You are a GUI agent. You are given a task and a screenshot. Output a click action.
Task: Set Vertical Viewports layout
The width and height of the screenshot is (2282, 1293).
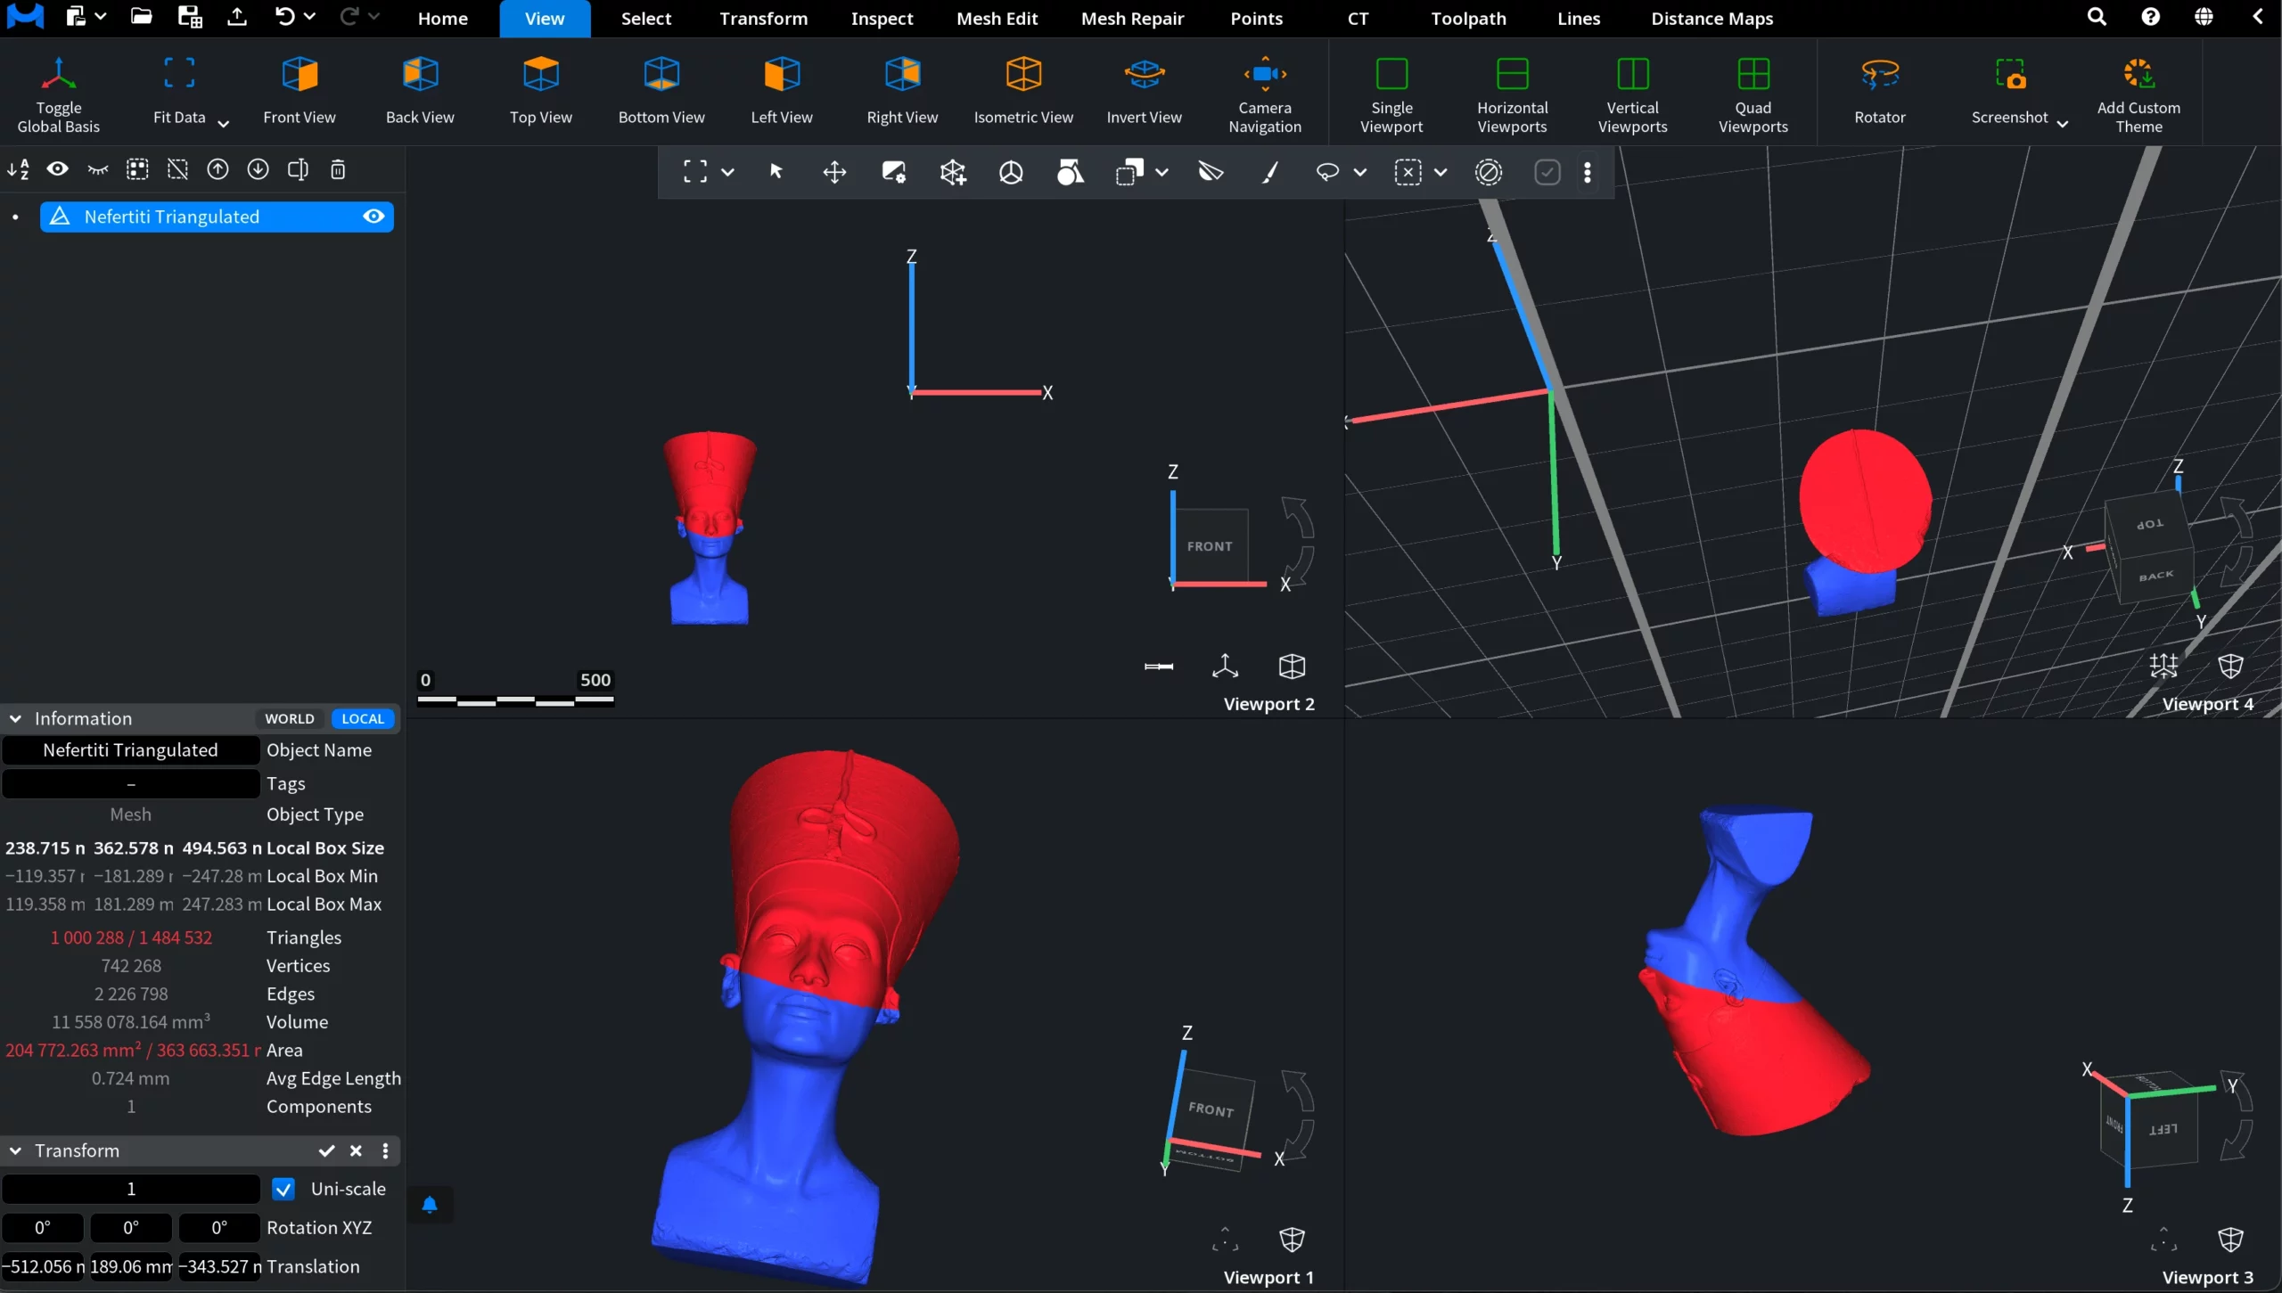[1633, 93]
